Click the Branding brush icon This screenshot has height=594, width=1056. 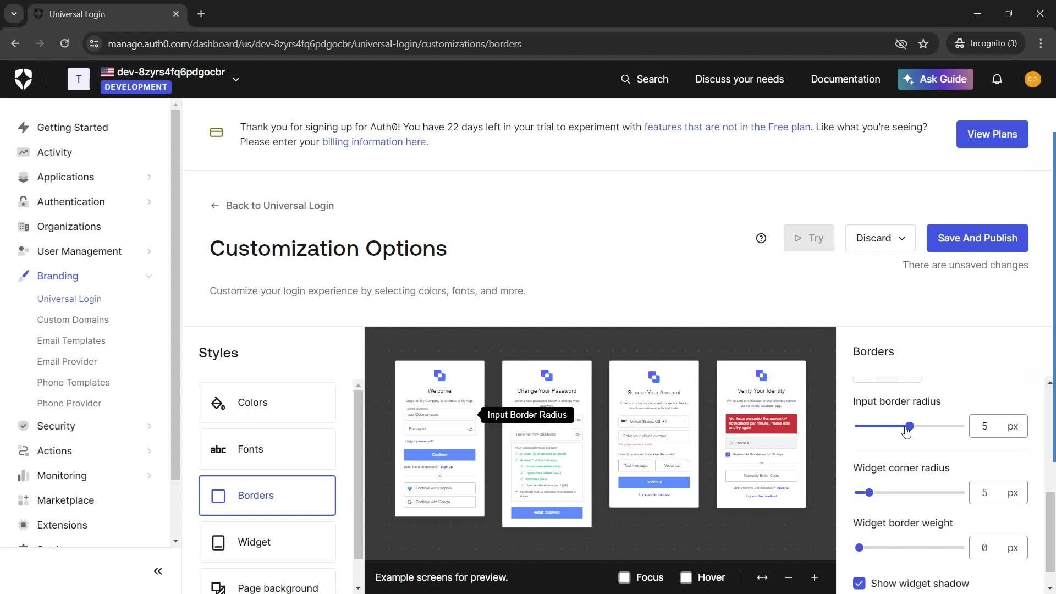pyautogui.click(x=23, y=276)
